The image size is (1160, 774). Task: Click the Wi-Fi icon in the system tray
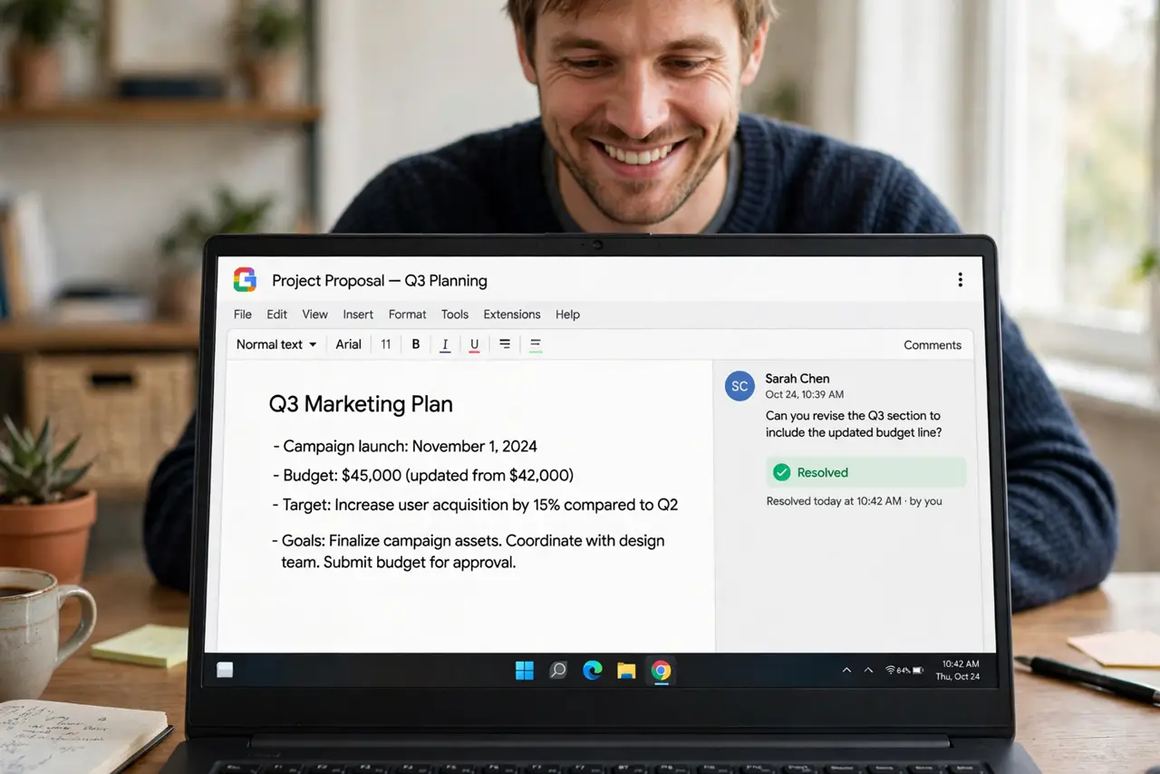(x=891, y=670)
